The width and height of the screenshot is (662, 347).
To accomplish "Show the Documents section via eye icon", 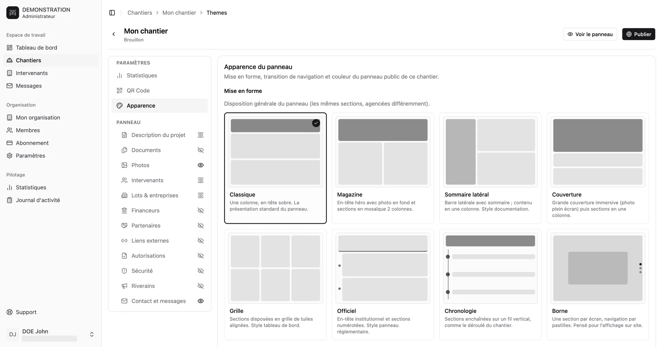I will click(x=201, y=150).
